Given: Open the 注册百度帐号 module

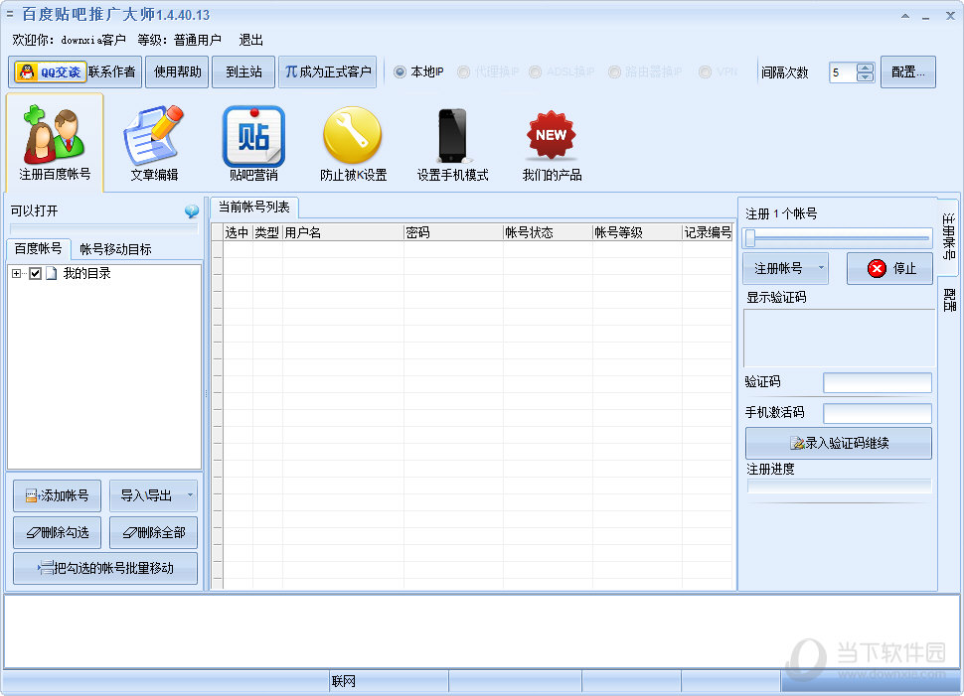Looking at the screenshot, I should [x=55, y=143].
